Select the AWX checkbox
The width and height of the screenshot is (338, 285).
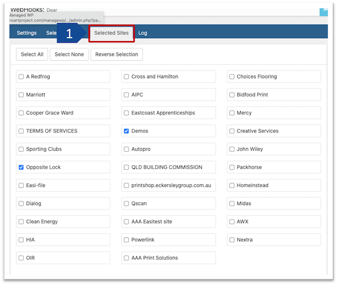232,222
